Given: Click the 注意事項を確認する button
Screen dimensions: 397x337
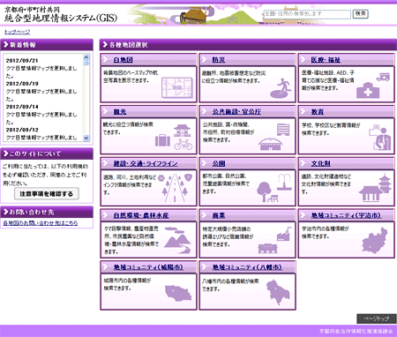Looking at the screenshot, I should (47, 194).
